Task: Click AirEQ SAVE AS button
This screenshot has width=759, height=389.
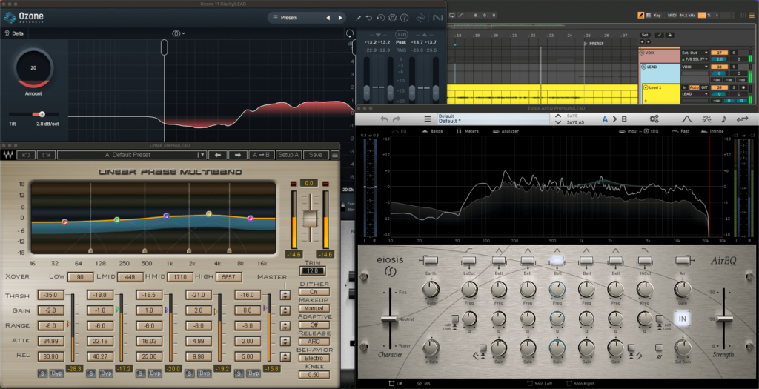Action: 574,122
